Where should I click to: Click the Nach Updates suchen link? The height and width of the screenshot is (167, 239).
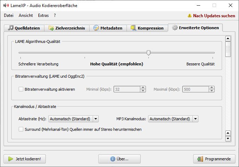214,15
